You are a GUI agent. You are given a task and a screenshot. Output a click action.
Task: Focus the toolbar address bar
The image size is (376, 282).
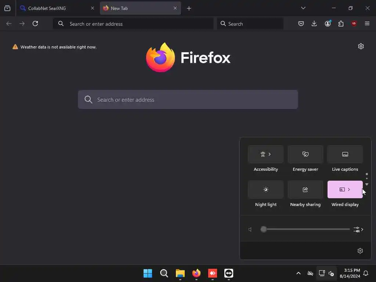133,24
